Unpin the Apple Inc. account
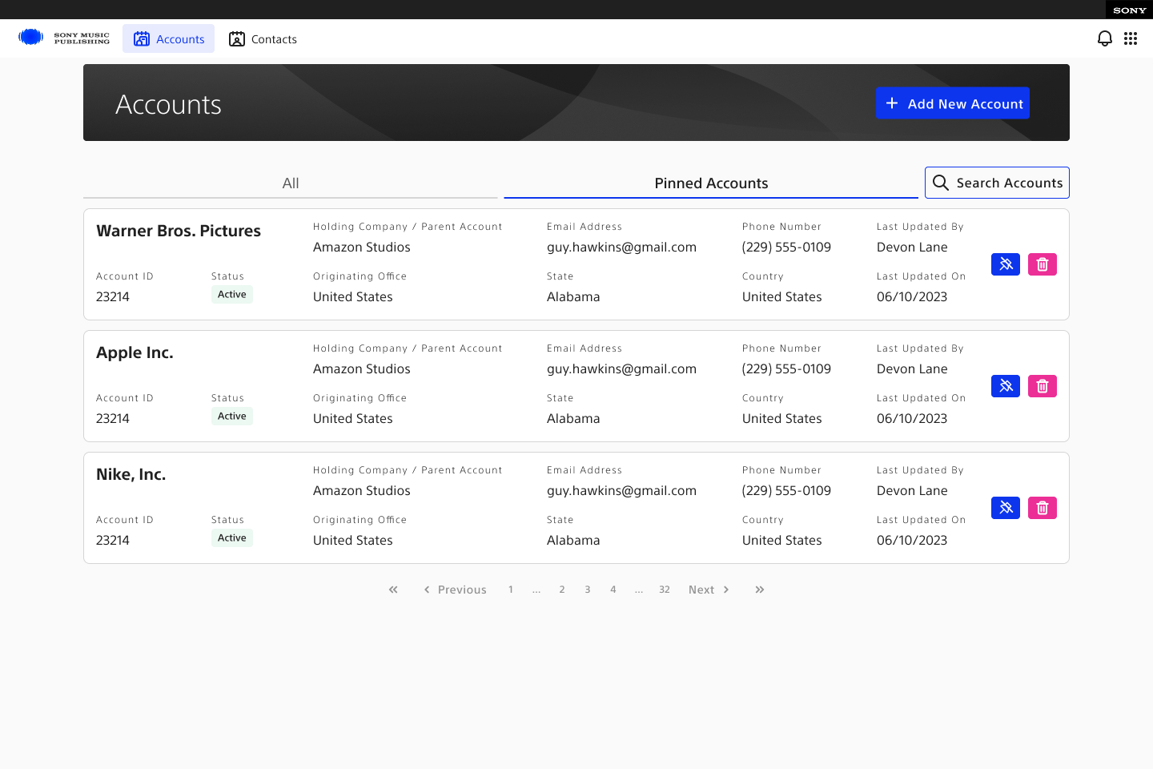 (x=1006, y=386)
